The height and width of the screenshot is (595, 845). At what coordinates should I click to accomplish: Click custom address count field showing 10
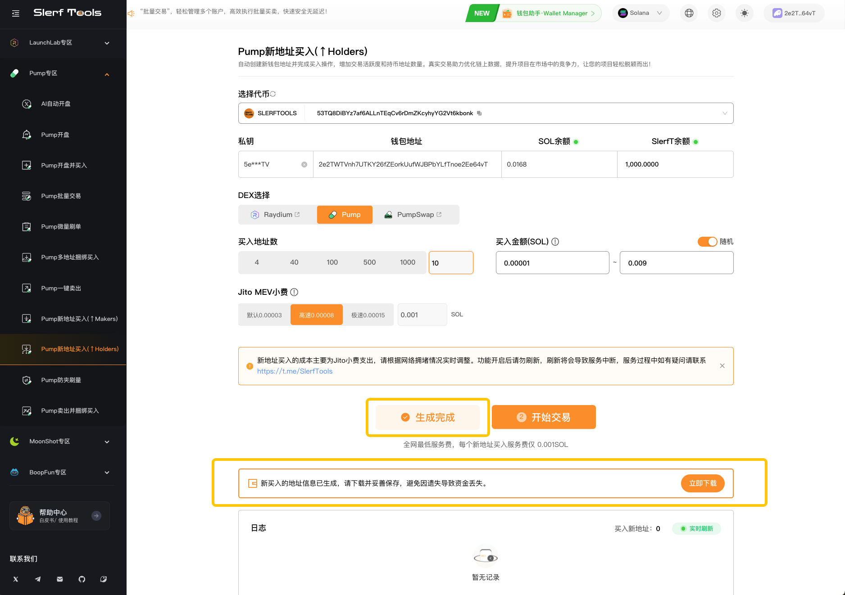pos(451,263)
